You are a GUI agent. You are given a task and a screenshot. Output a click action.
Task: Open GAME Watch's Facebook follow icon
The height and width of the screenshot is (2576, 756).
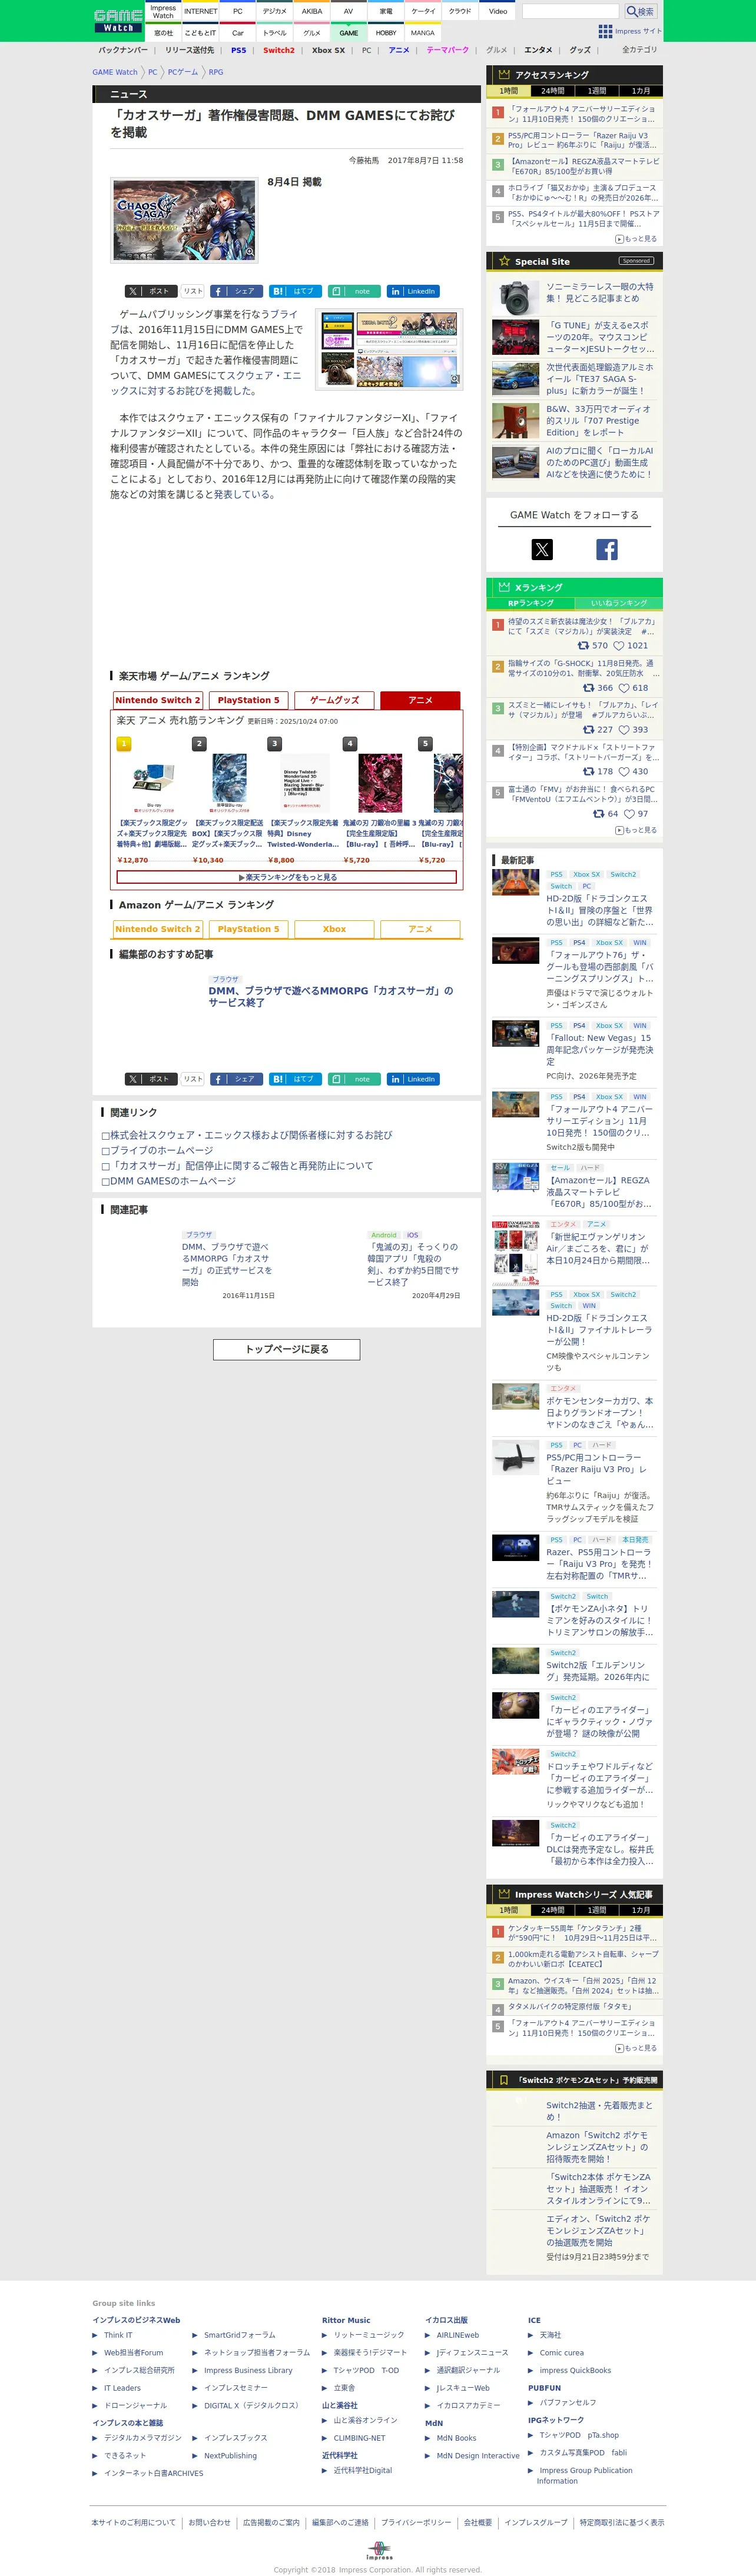point(607,549)
